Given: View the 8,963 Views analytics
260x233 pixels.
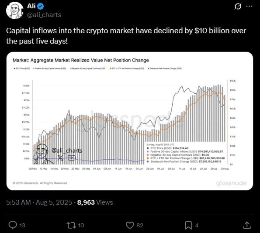Looking at the screenshot, I should coord(95,202).
